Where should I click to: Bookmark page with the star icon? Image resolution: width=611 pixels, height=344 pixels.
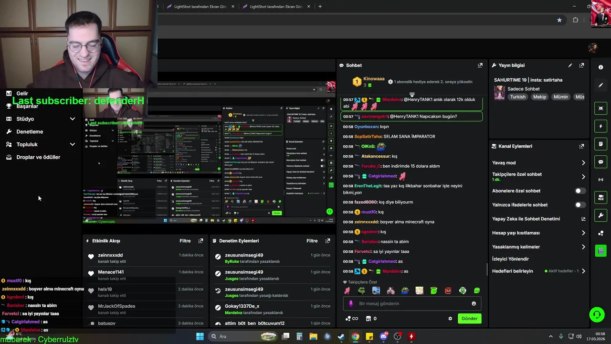[x=559, y=20]
